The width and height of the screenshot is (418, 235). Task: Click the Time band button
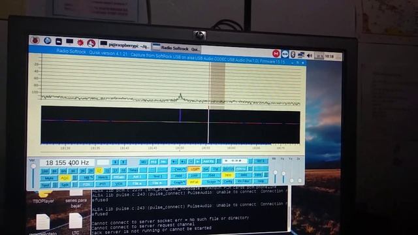point(133,170)
